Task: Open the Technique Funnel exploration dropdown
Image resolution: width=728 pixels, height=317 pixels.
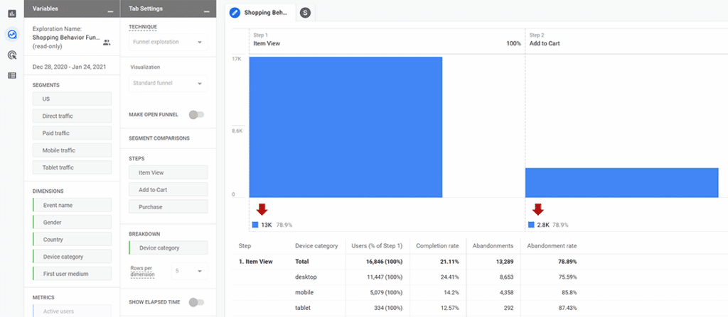Action: [168, 42]
